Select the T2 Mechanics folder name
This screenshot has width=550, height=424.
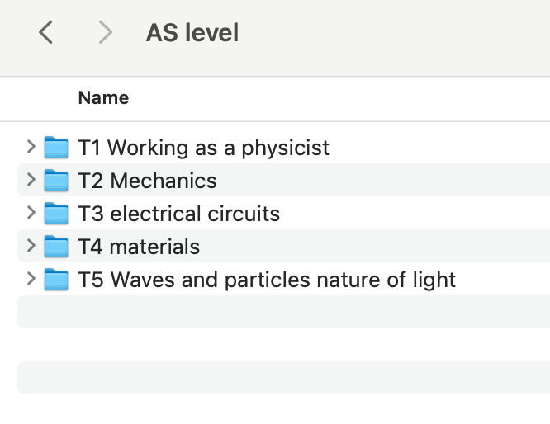147,181
